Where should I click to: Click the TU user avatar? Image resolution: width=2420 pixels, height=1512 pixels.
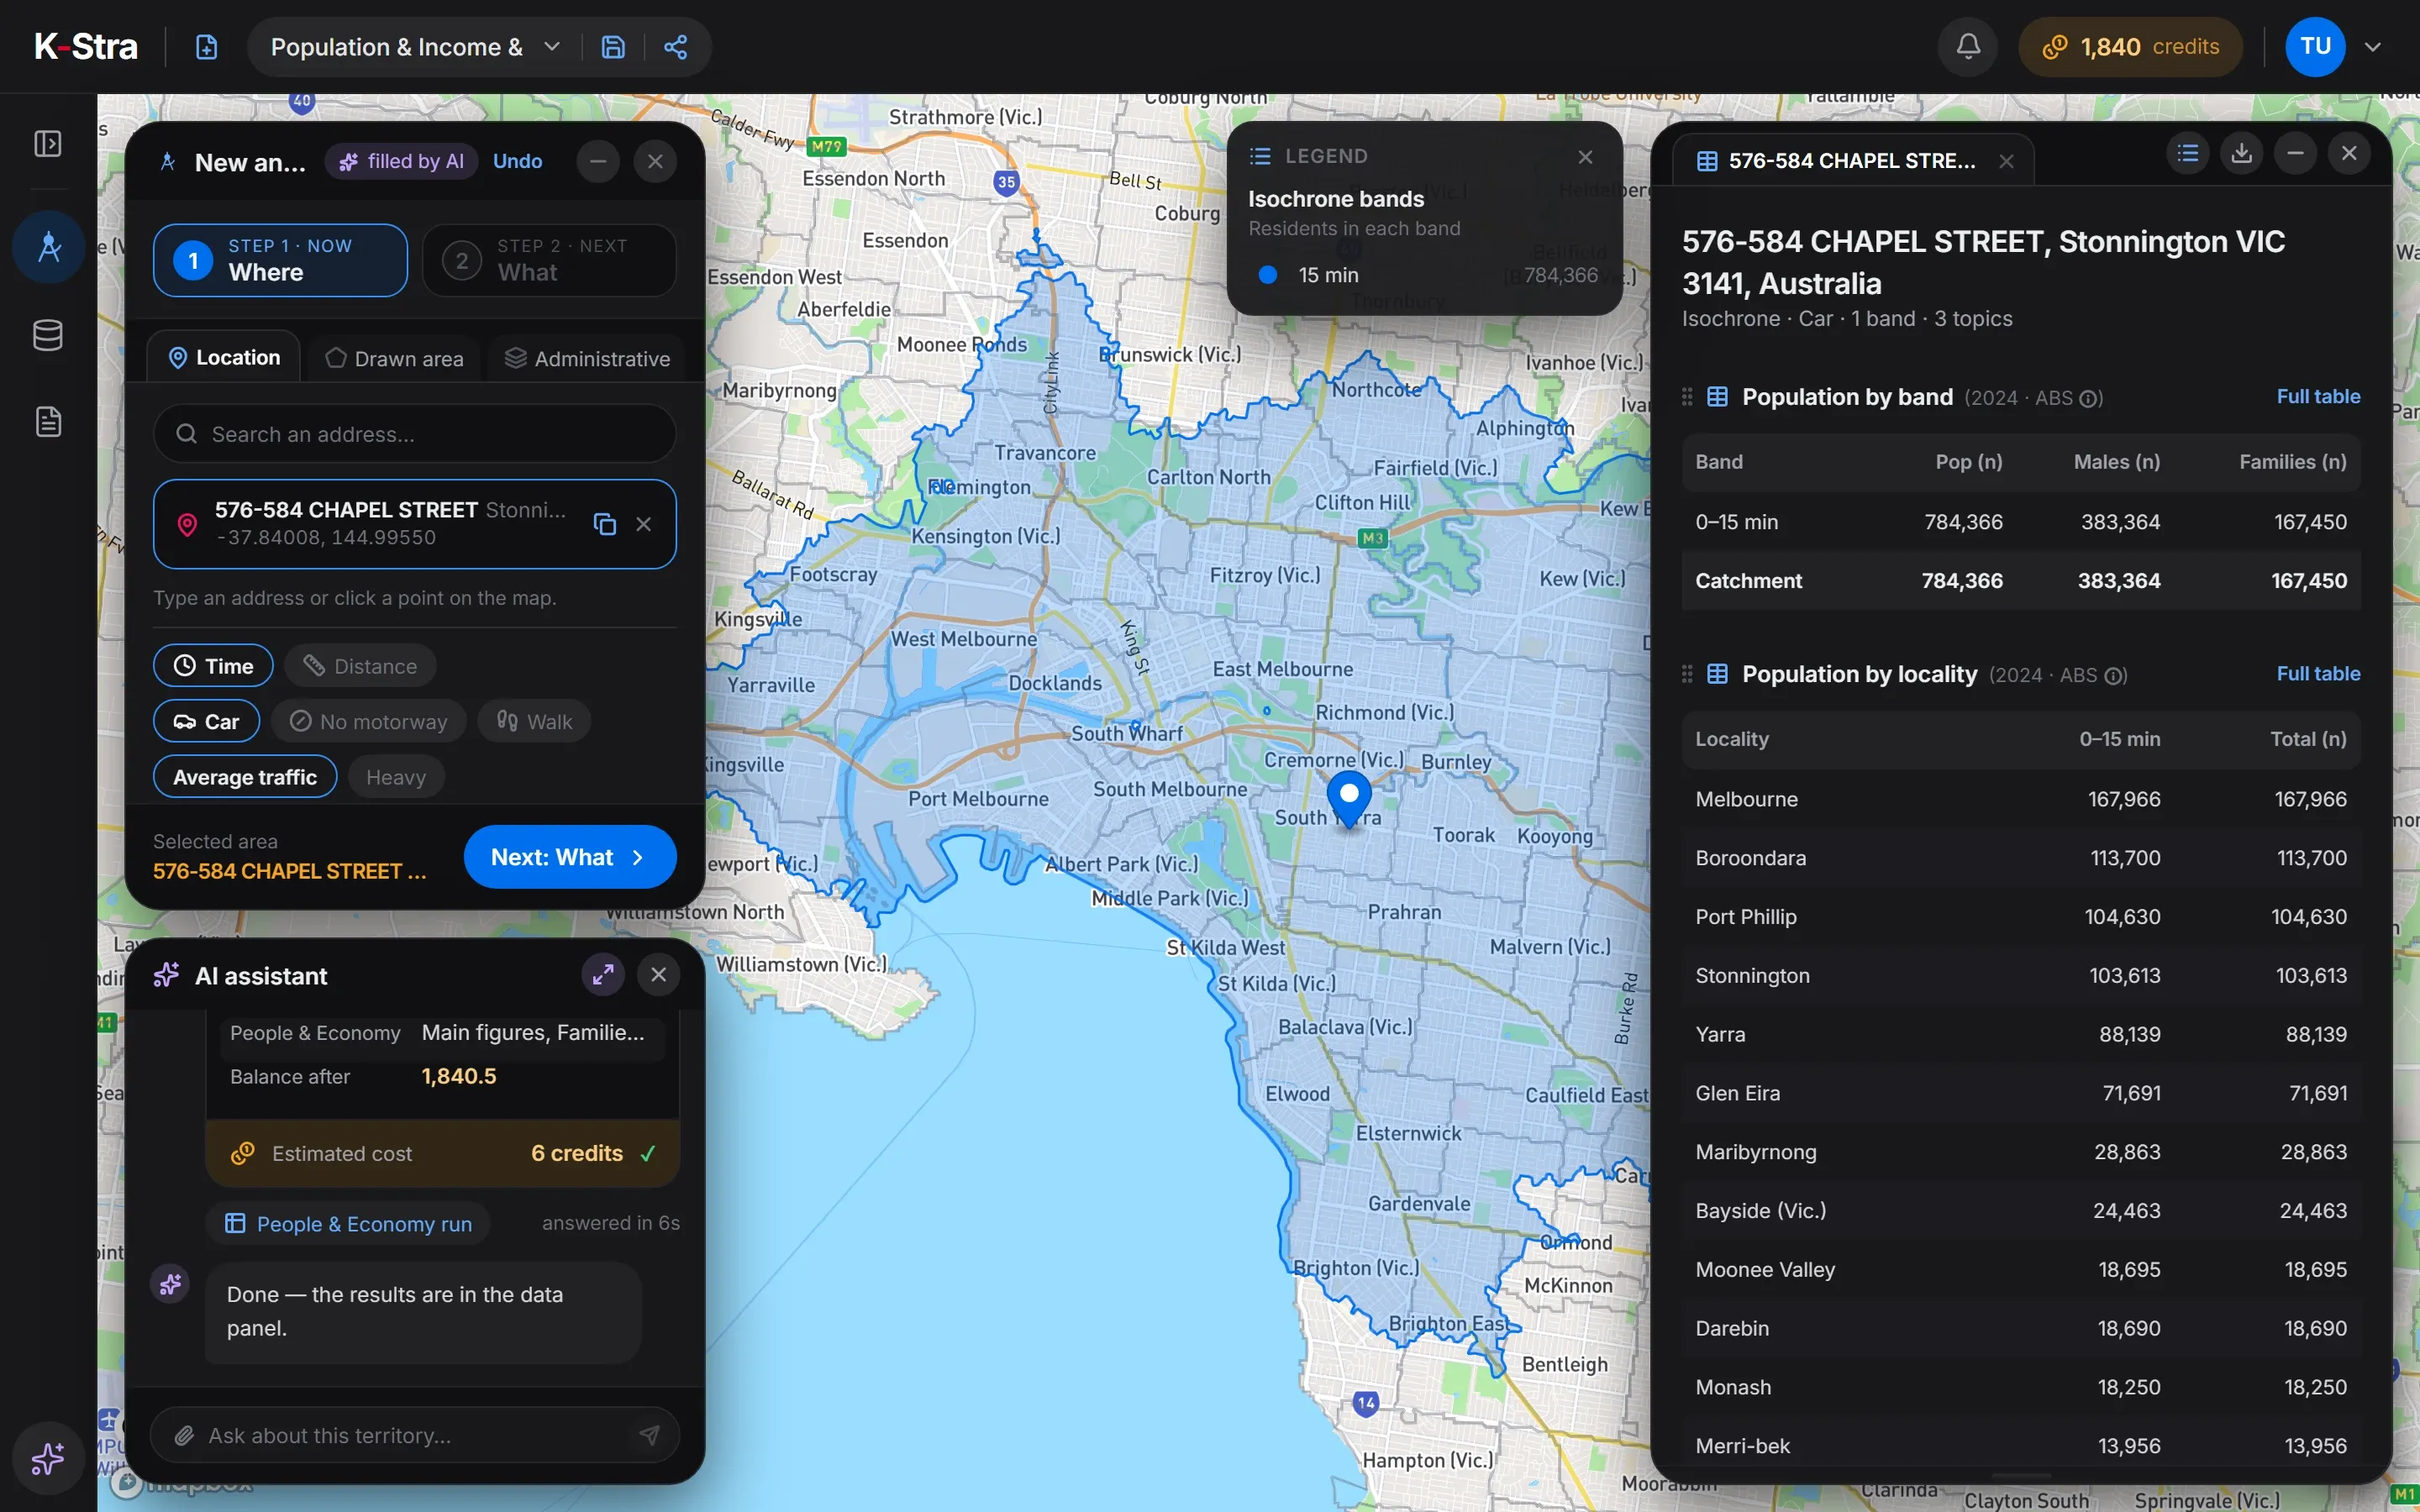tap(2315, 47)
